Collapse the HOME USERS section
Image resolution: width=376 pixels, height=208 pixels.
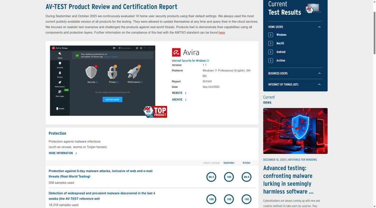pos(319,27)
